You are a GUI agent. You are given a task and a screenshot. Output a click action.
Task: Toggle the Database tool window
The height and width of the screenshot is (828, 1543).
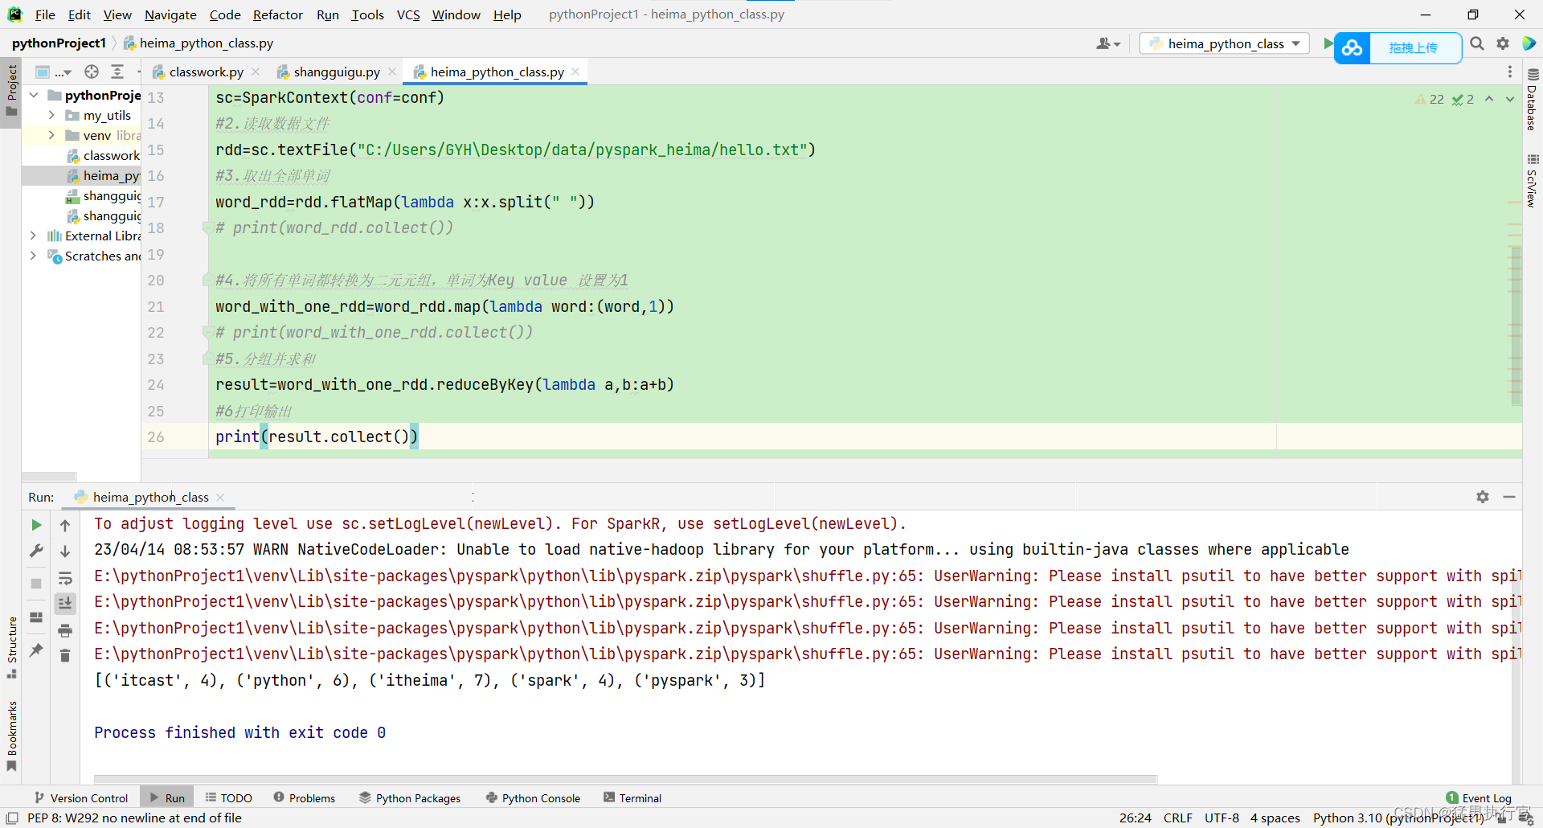(x=1533, y=99)
